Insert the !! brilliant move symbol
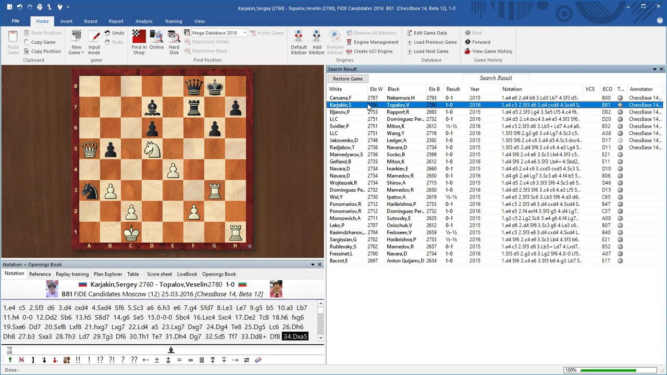This screenshot has height=375, width=667. click(78, 360)
